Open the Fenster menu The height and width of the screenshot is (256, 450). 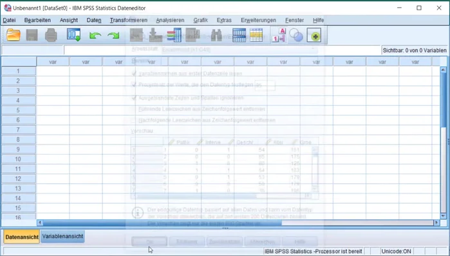click(294, 20)
